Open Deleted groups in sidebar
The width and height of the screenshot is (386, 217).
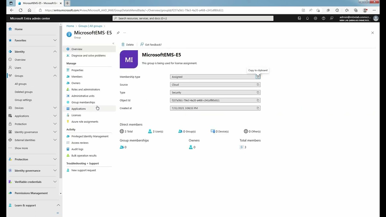point(24,92)
